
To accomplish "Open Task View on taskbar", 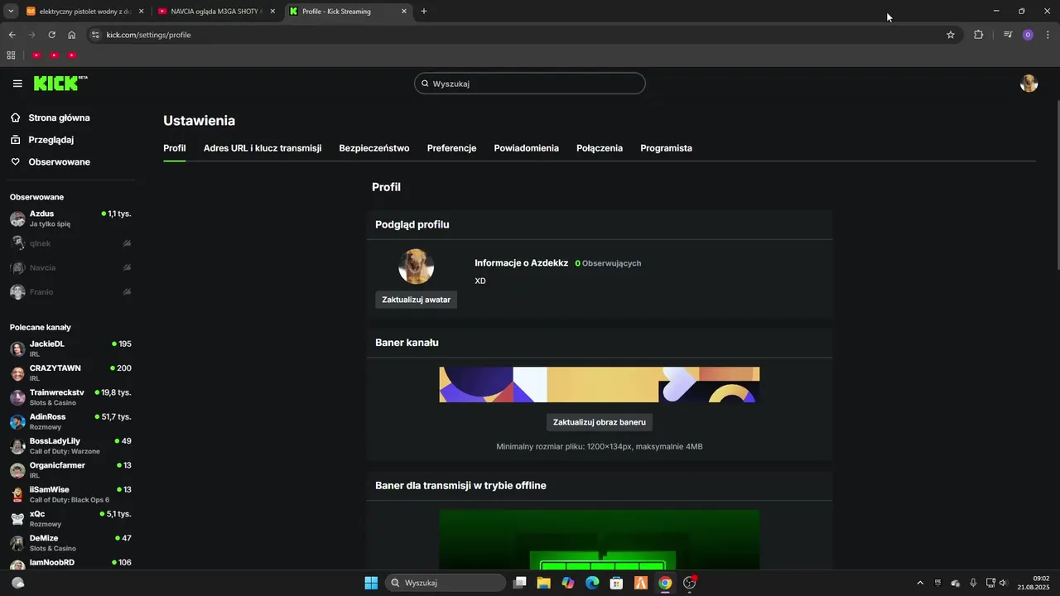I will pos(519,583).
